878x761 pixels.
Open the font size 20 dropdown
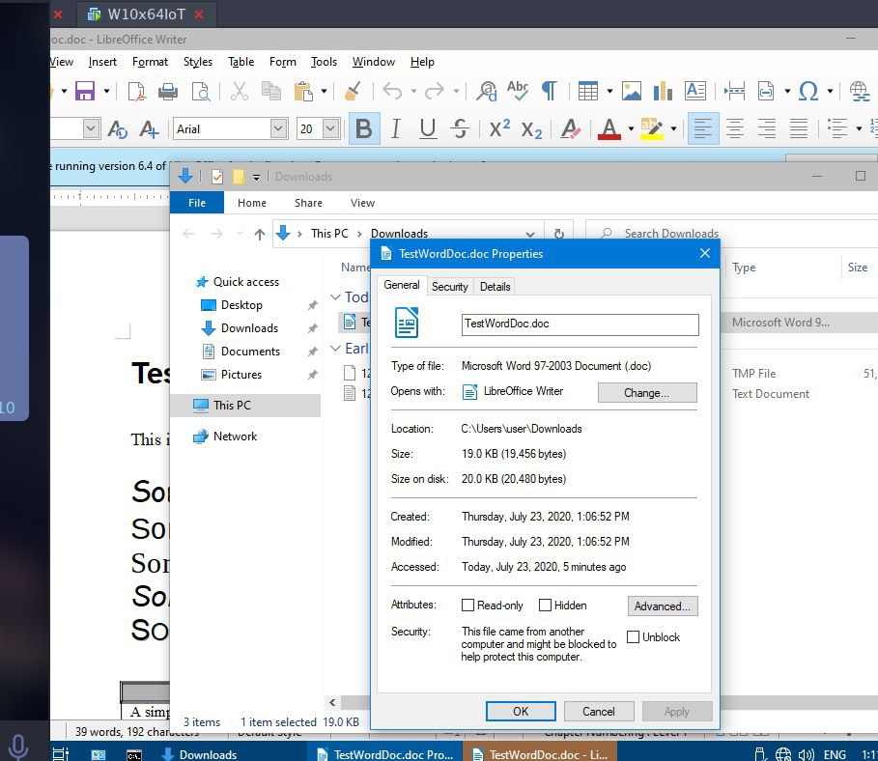(x=331, y=128)
